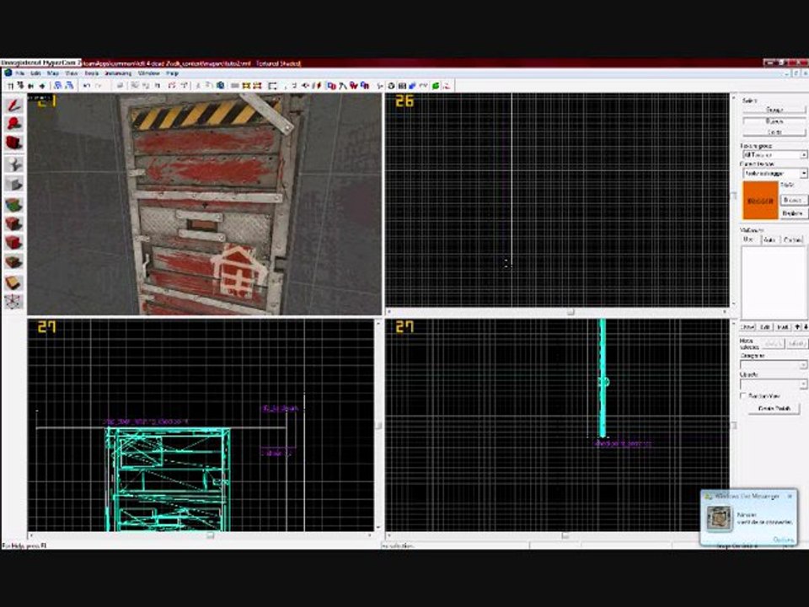
Task: Select the Entity tool icon
Action: 14,164
